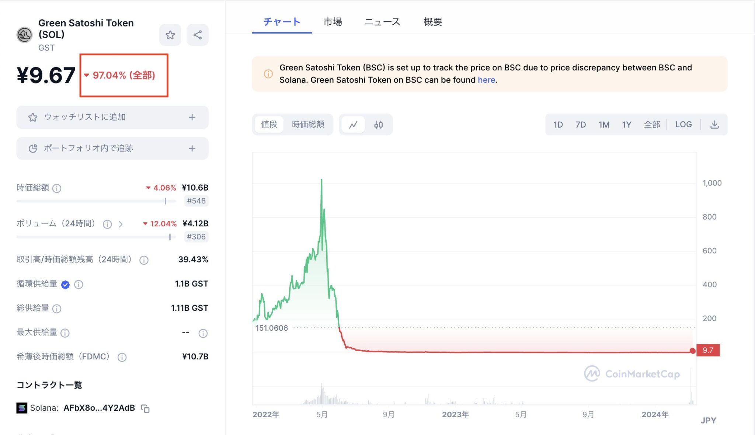Open the ニュース tab
755x435 pixels.
[x=382, y=22]
